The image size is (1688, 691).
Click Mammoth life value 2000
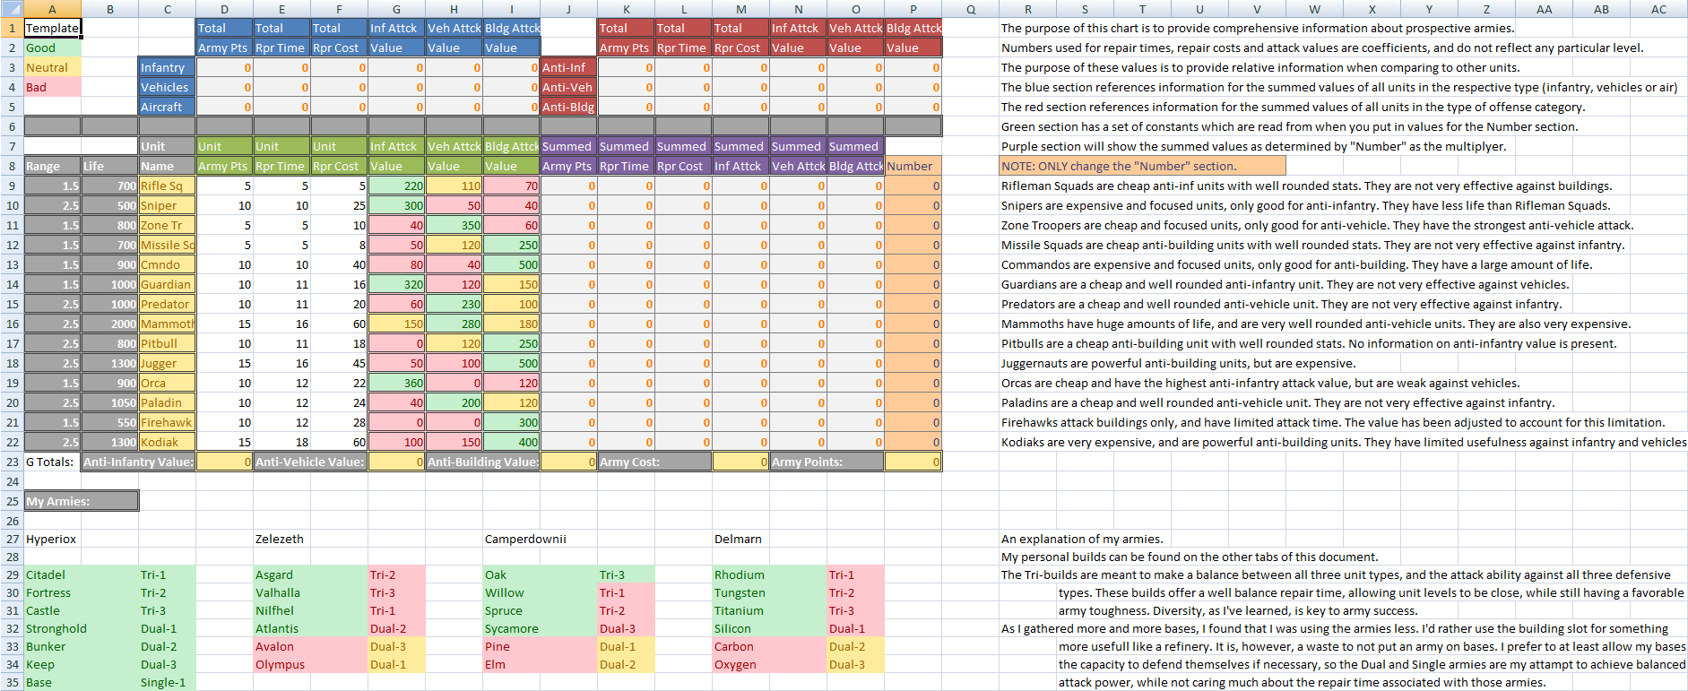click(x=109, y=324)
